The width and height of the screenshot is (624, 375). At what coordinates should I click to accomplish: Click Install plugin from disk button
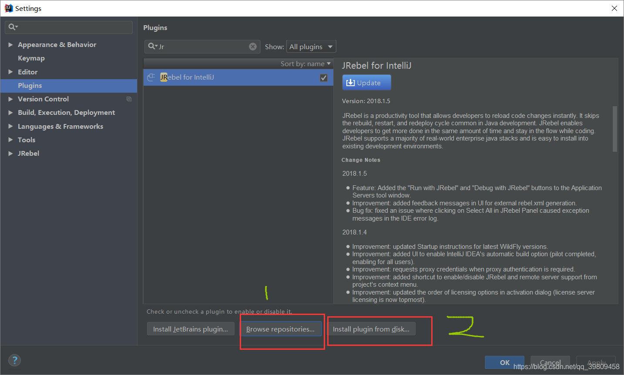pos(371,329)
